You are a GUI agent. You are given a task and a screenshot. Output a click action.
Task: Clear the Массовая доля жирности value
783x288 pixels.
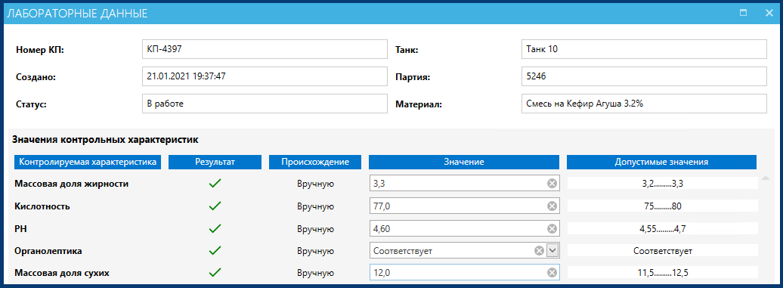[552, 184]
